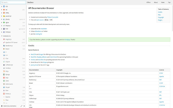The width and height of the screenshot is (173, 108).
Task: Open Apache license link for Cordova
Action: click(162, 102)
